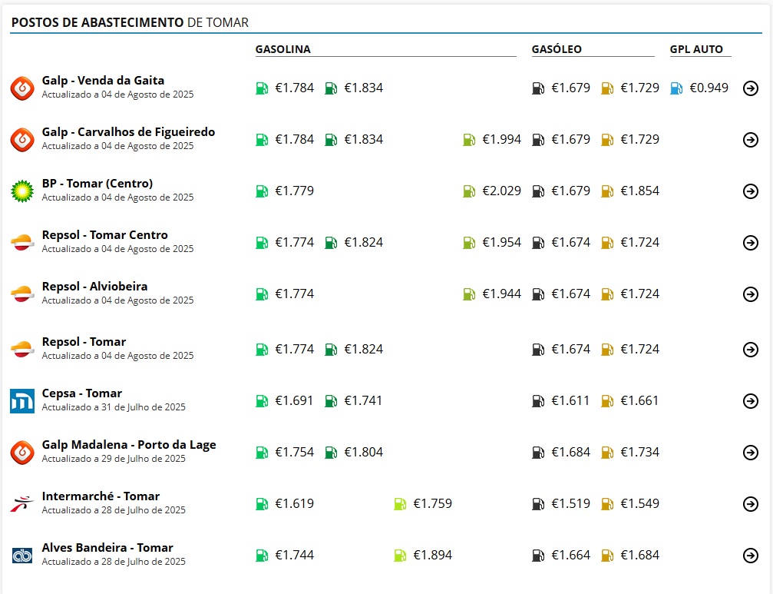Image resolution: width=773 pixels, height=594 pixels.
Task: Click the yellow diesel pump icon beside €1.549
Action: [607, 504]
